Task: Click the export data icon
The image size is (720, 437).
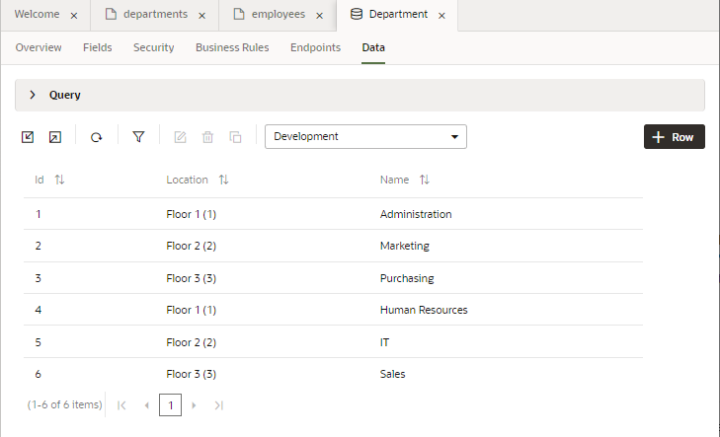Action: [55, 137]
